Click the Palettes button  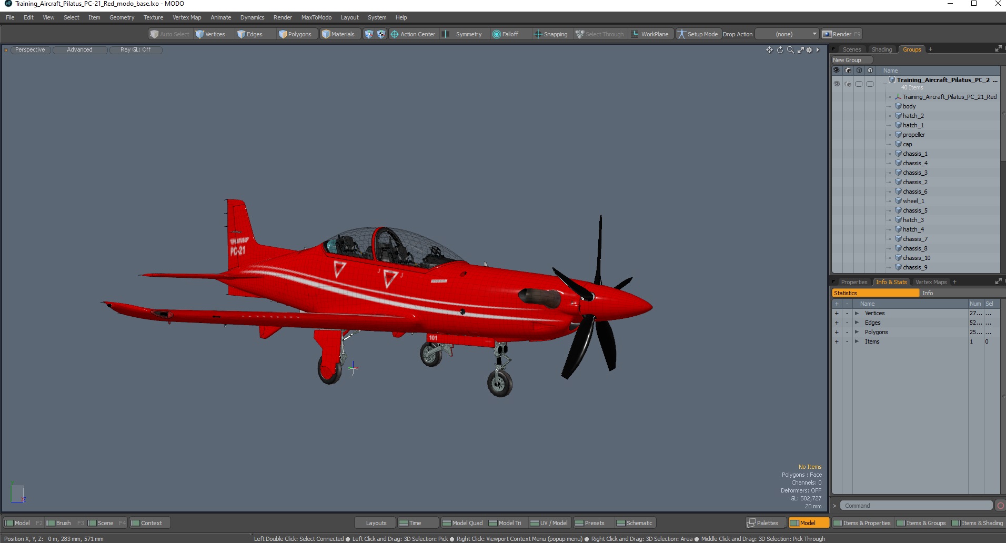(766, 523)
